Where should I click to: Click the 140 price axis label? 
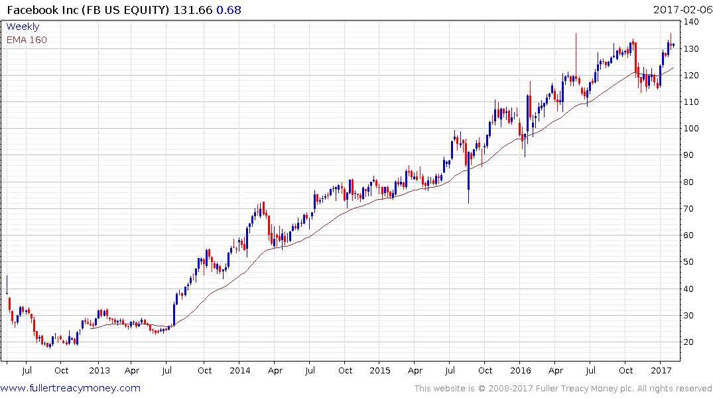tap(691, 21)
